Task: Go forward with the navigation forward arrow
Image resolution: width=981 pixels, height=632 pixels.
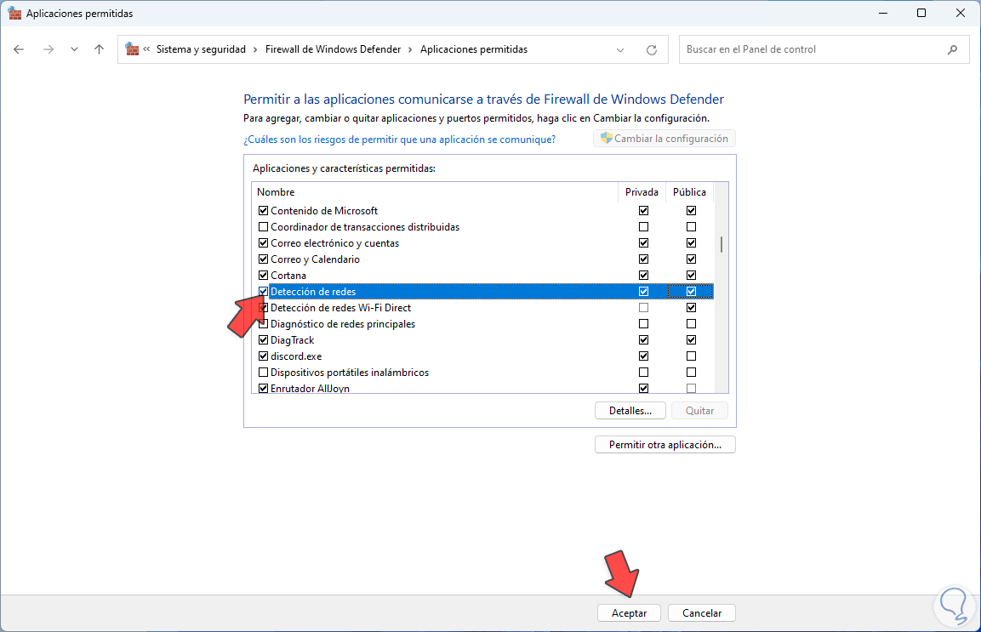Action: [x=48, y=49]
